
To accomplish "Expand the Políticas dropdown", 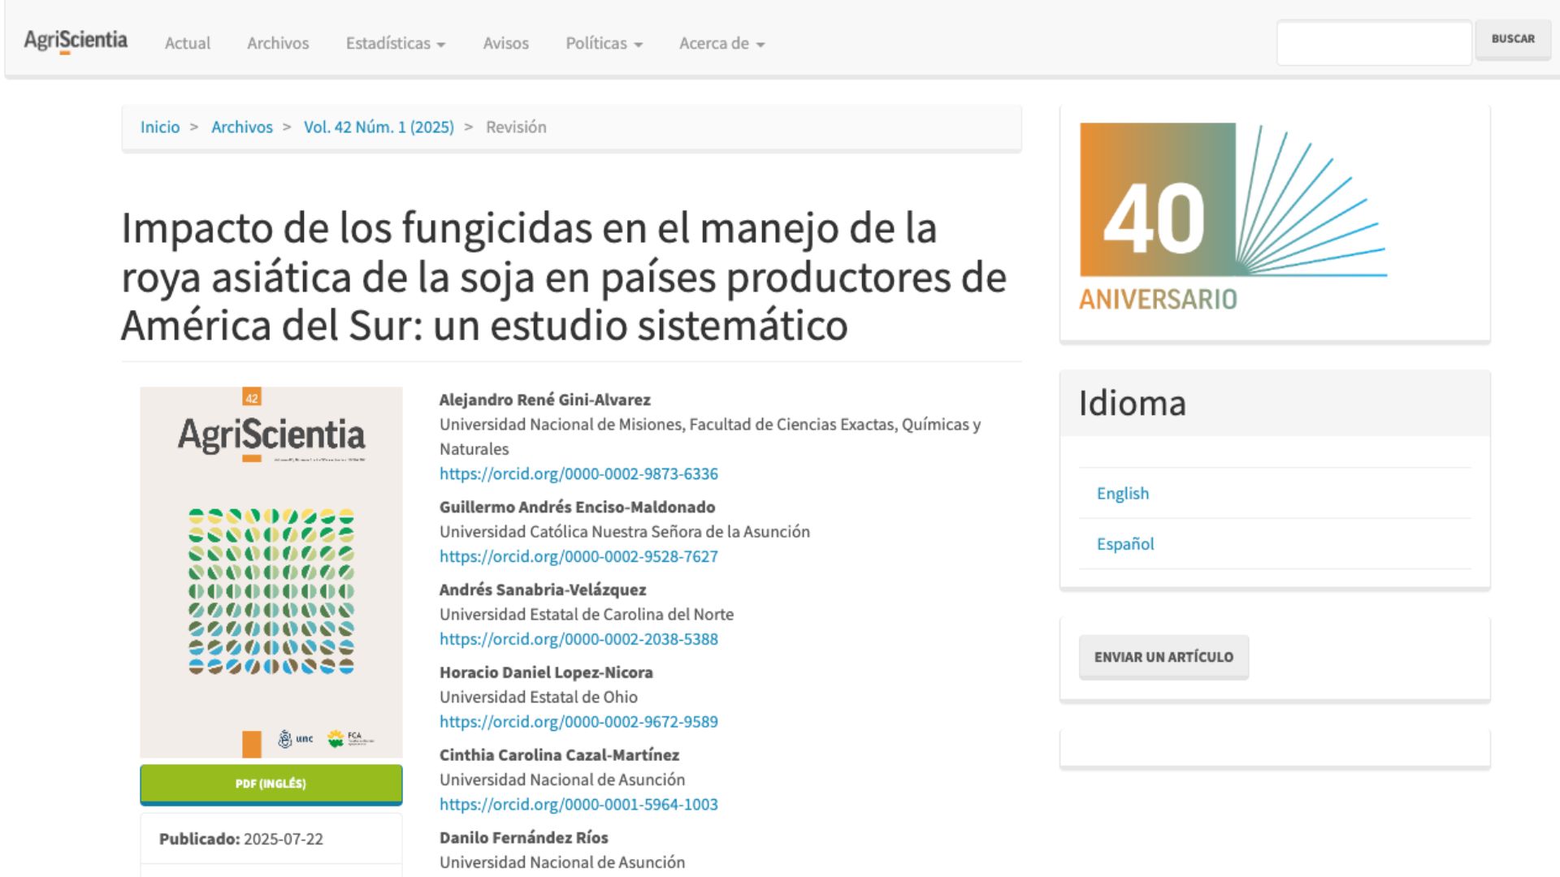I will click(604, 43).
